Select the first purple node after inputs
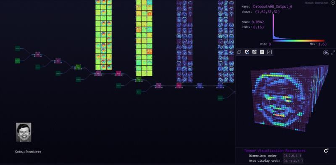 click(x=38, y=55)
